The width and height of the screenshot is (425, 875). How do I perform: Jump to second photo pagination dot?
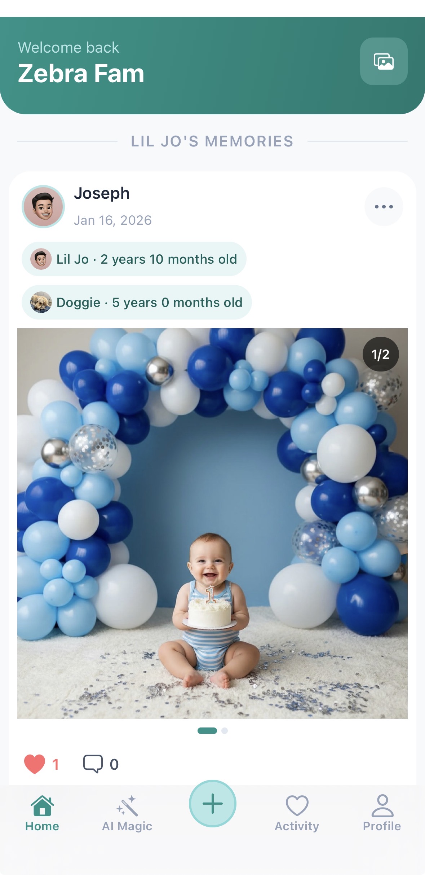click(225, 731)
